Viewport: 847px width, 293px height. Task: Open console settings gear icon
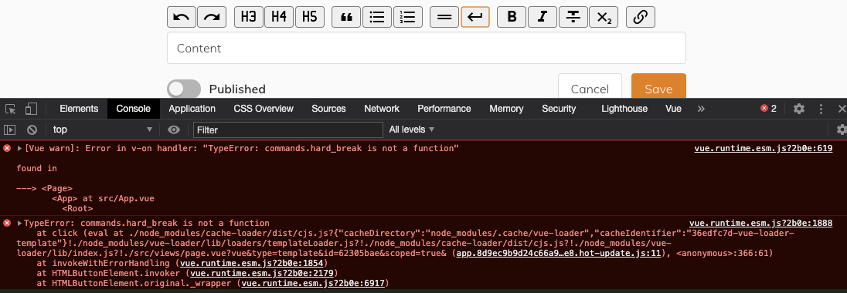click(841, 130)
